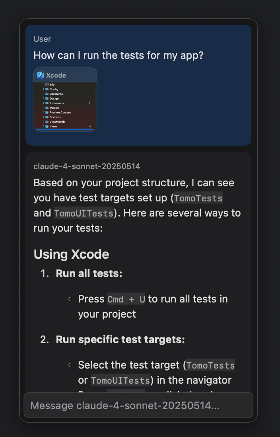Click the 'Cmd + U' shortcut code
This screenshot has height=437, width=280.
(x=126, y=299)
